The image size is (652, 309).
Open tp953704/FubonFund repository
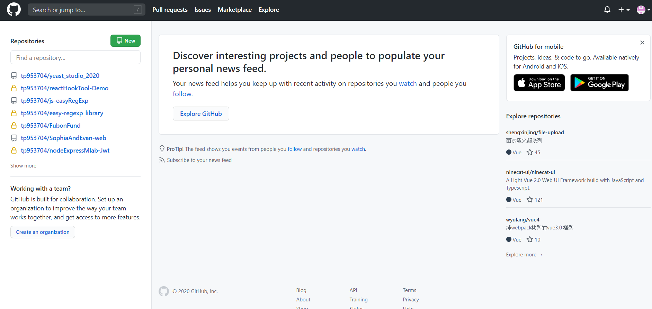[x=51, y=125]
